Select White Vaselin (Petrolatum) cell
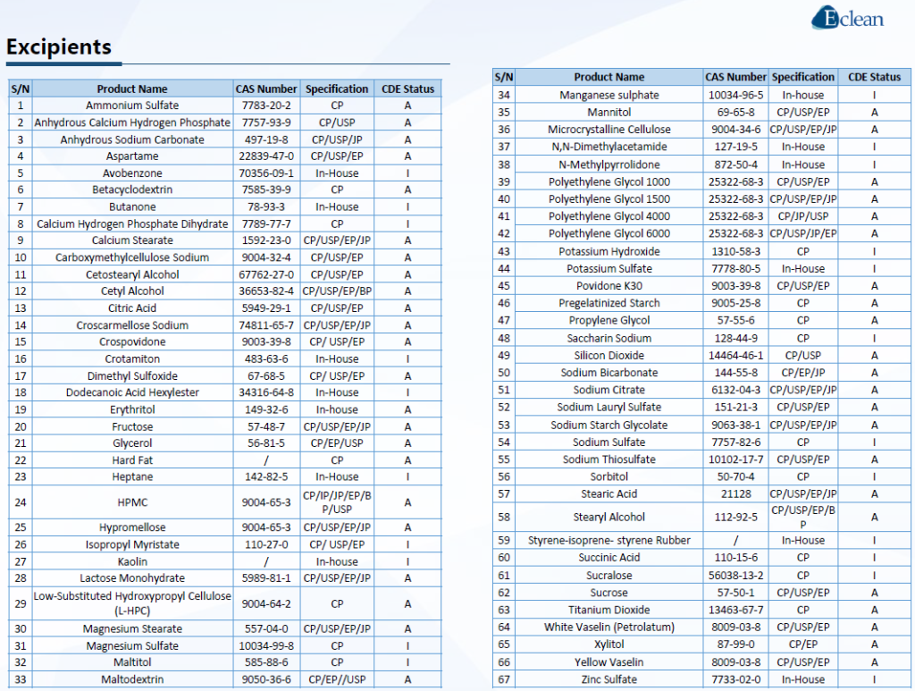This screenshot has width=915, height=691. pos(609,628)
